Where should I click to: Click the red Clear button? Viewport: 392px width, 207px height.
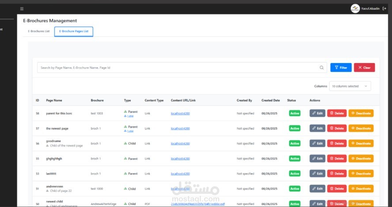tap(364, 68)
